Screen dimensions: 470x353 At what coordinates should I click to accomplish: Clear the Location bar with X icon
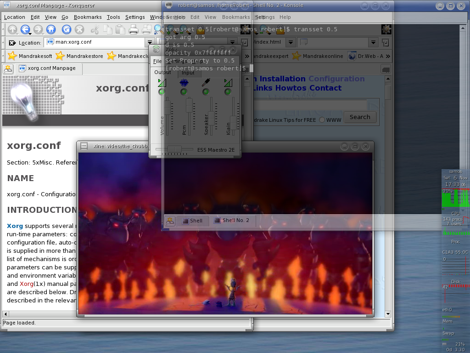(12, 43)
